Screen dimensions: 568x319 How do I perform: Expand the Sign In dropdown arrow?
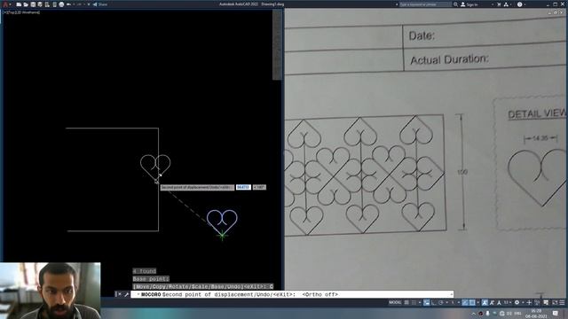coord(493,4)
